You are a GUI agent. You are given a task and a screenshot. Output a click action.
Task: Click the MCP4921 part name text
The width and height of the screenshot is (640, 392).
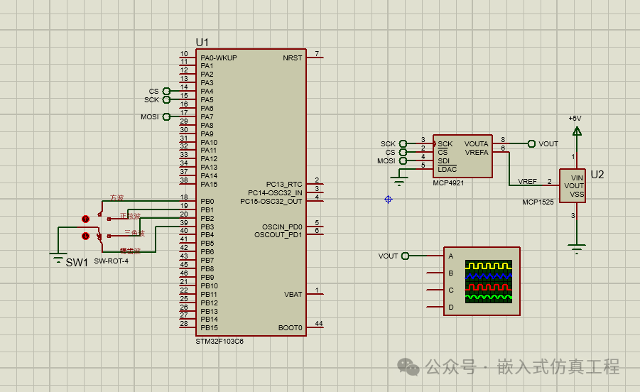pos(449,183)
